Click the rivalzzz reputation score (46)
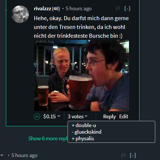The image size is (160, 160). coord(56,9)
